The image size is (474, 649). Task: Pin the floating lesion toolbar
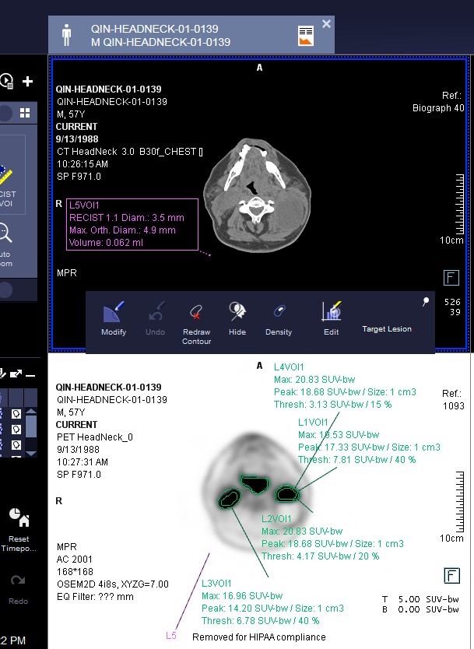[426, 301]
